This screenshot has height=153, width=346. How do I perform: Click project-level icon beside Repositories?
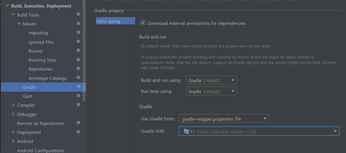(78, 69)
